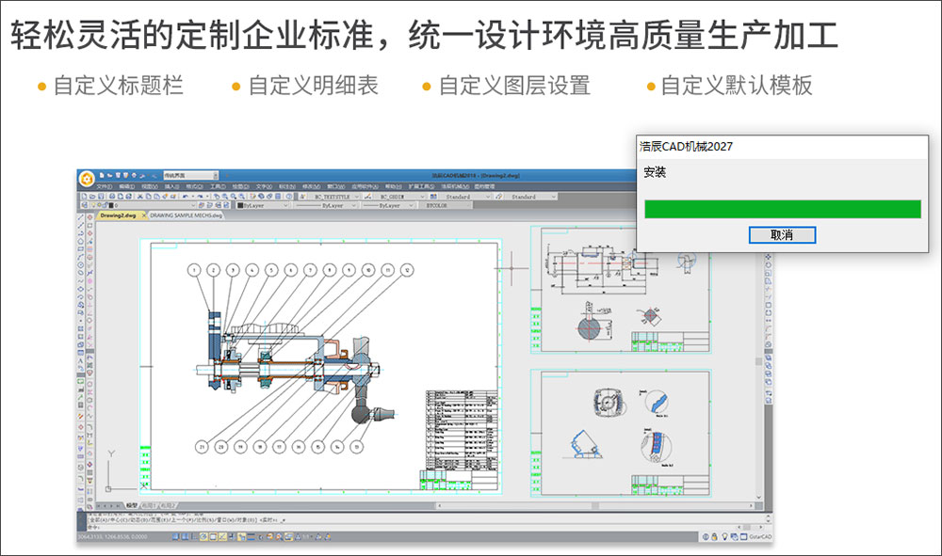
Task: Click the Help question mark toolbar icon
Action: tap(289, 196)
